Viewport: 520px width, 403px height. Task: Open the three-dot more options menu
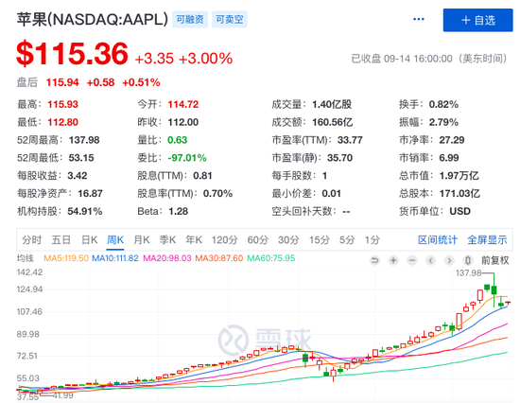[419, 19]
